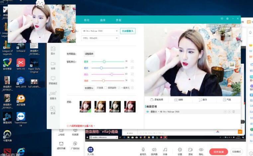Switch to the 特效 effects tab
Viewport: 253px width, 156px height.
tap(87, 20)
